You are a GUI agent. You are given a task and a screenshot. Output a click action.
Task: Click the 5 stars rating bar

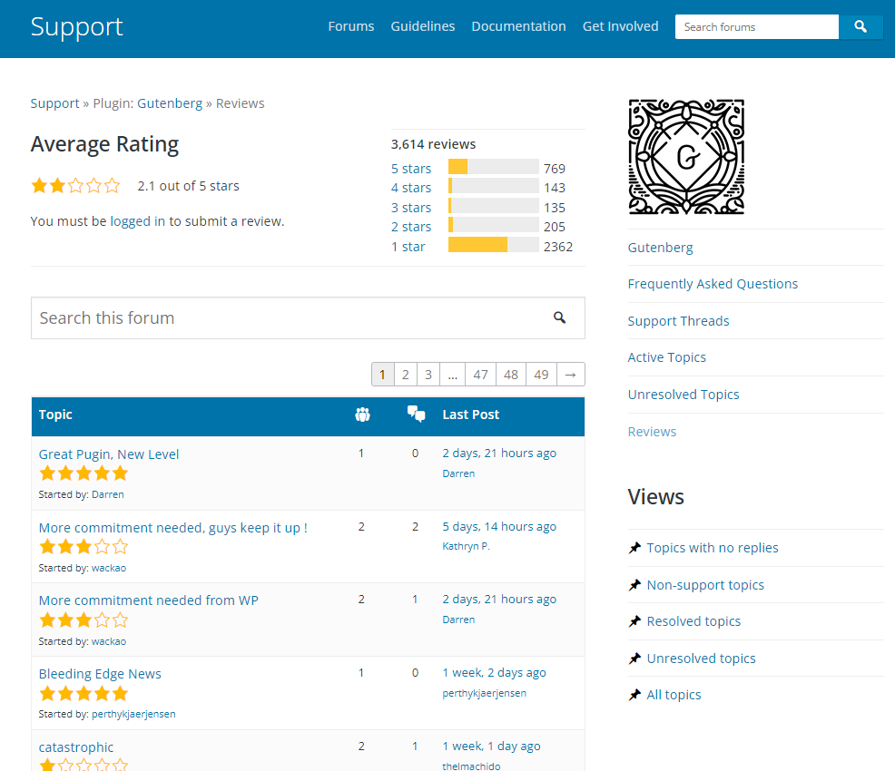pyautogui.click(x=493, y=167)
